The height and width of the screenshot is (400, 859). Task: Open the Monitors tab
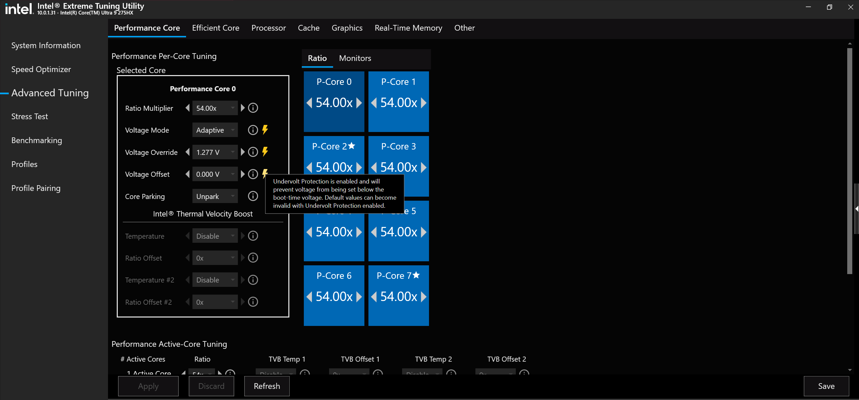coord(355,58)
